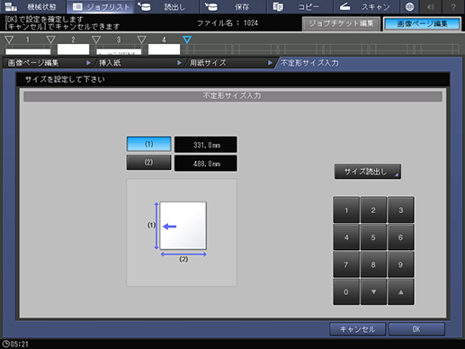Select dimension (1) toggle button
Screen dimensions: 465x349
click(149, 144)
